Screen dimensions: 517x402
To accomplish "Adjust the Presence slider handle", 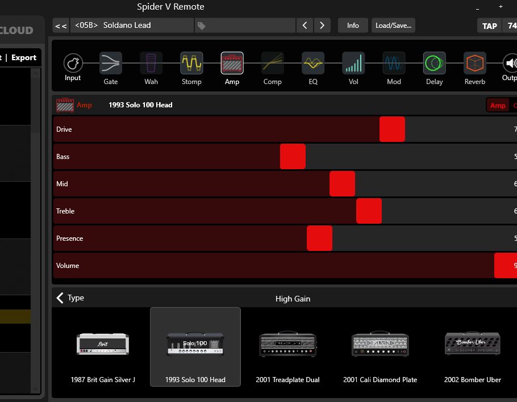I will tap(319, 238).
